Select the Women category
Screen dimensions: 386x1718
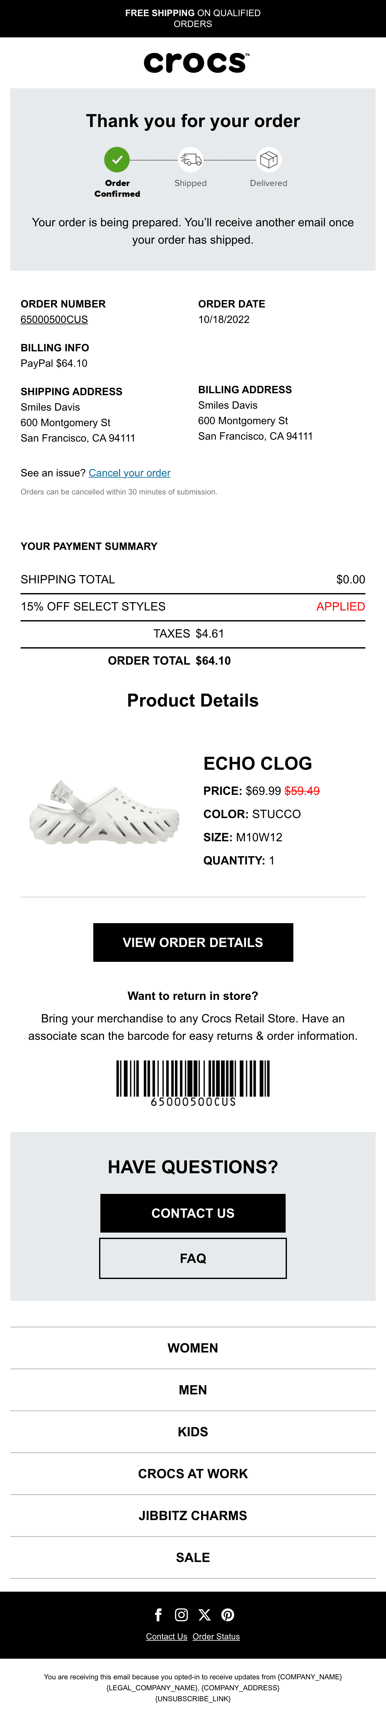pyautogui.click(x=193, y=1348)
